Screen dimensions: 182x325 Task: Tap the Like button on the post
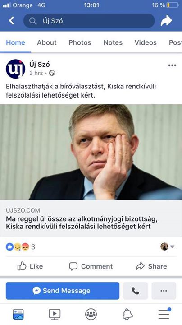coord(30,266)
